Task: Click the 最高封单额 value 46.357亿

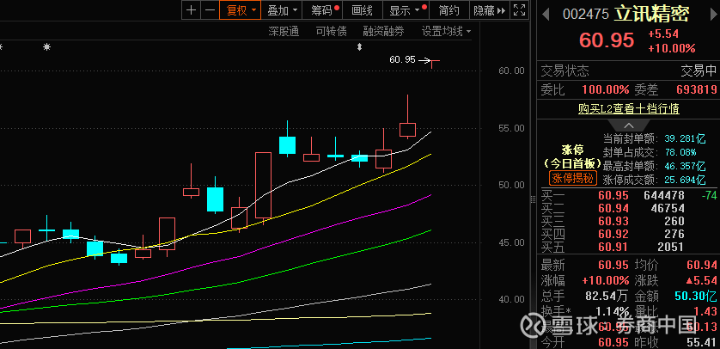Action: coord(684,166)
